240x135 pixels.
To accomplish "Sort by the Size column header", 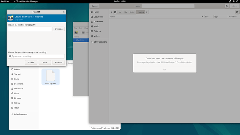I will 209,17.
